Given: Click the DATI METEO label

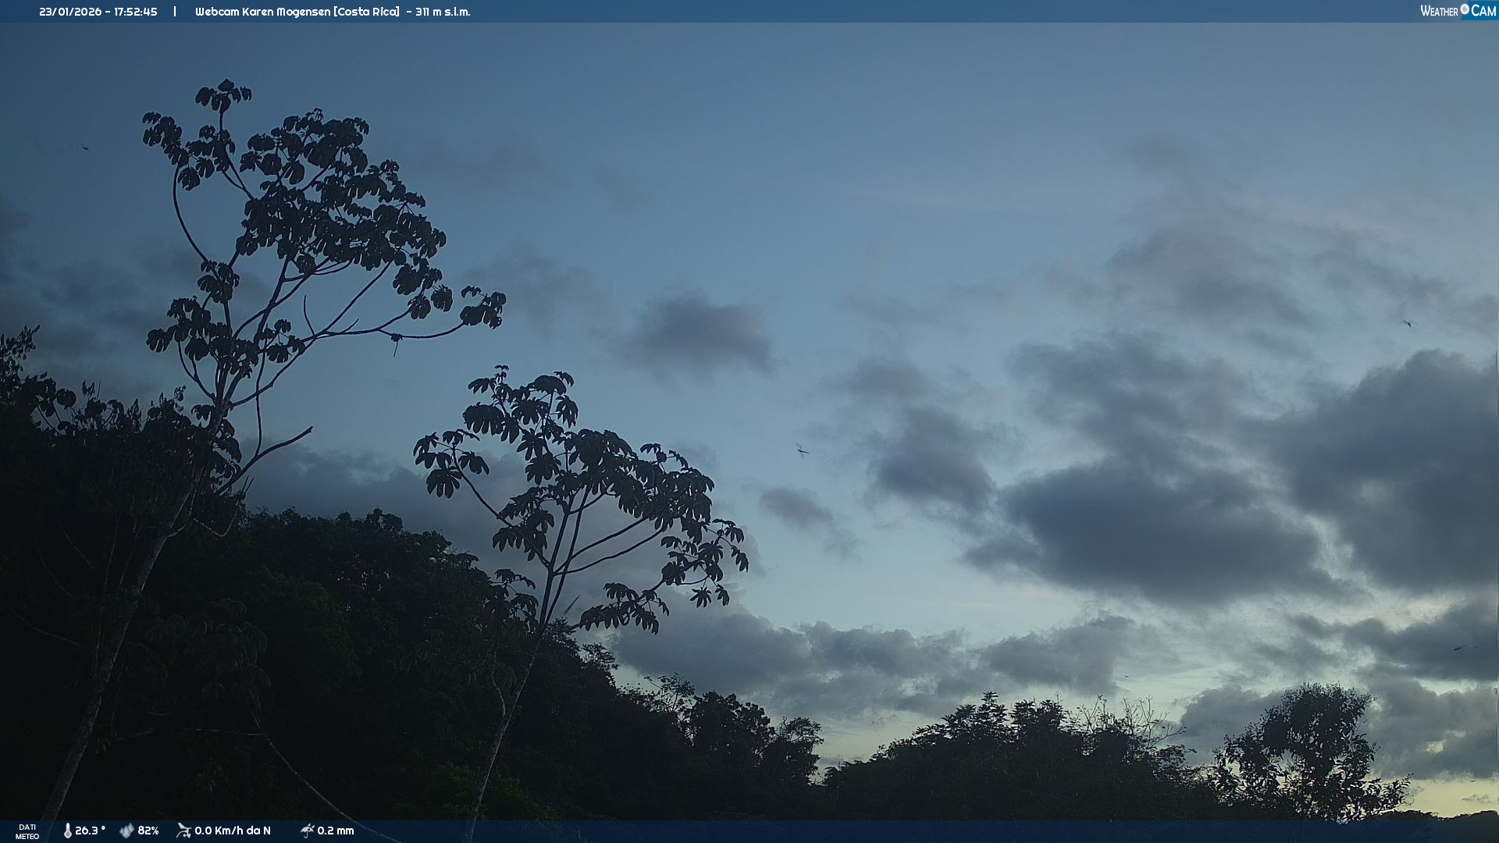Looking at the screenshot, I should (27, 831).
